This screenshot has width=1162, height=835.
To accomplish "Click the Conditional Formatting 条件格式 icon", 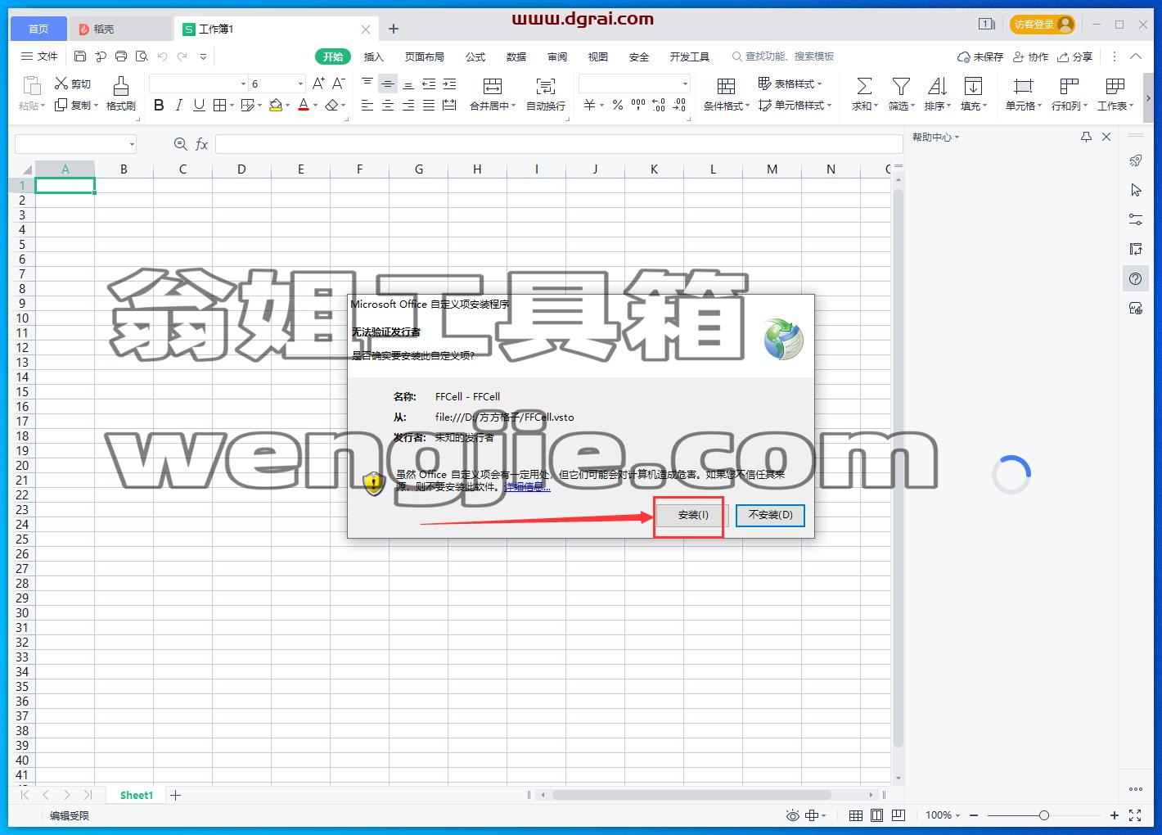I will (x=726, y=86).
